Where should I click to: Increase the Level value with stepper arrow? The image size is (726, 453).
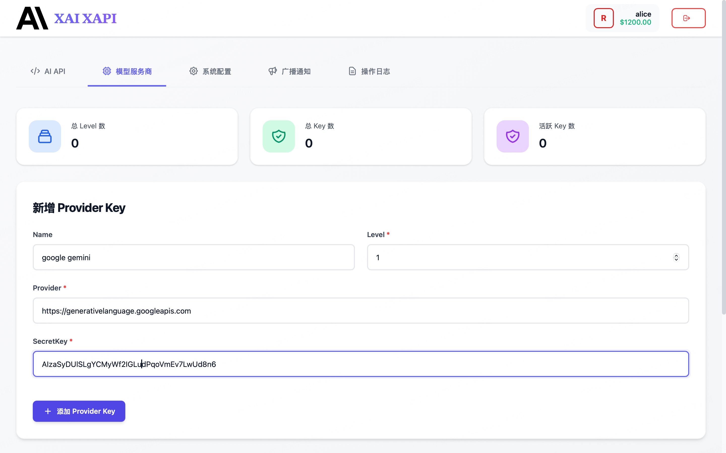(x=676, y=255)
